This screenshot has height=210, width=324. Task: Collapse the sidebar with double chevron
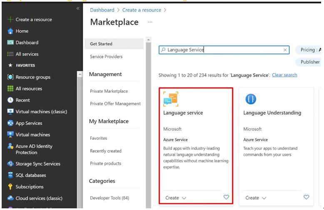(78, 8)
